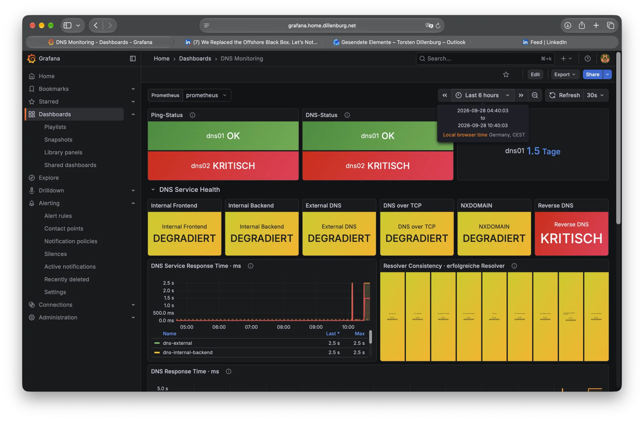Toggle the Safari sidebar
This screenshot has width=644, height=421.
(x=67, y=25)
